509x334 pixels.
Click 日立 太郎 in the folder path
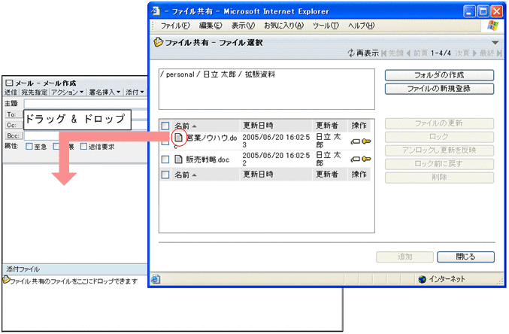tap(220, 74)
